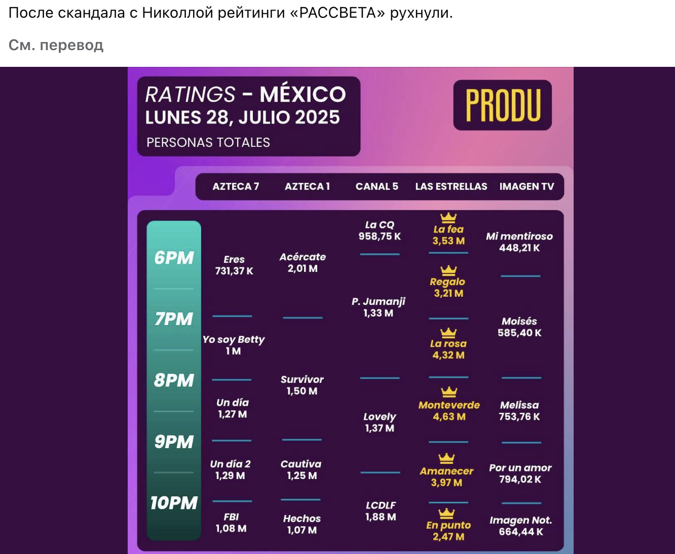Click the crown icon above La rosa
The width and height of the screenshot is (675, 554).
(448, 333)
